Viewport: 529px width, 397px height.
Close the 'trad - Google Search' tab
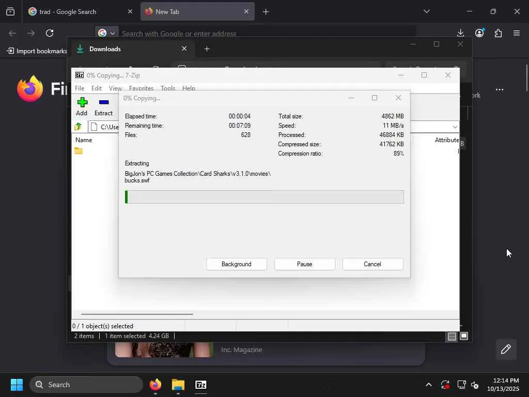(x=130, y=11)
